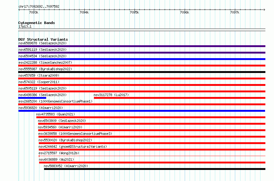Select the blue bar under nsv6504534
274x181 pixels.
pyautogui.click(x=142, y=59)
